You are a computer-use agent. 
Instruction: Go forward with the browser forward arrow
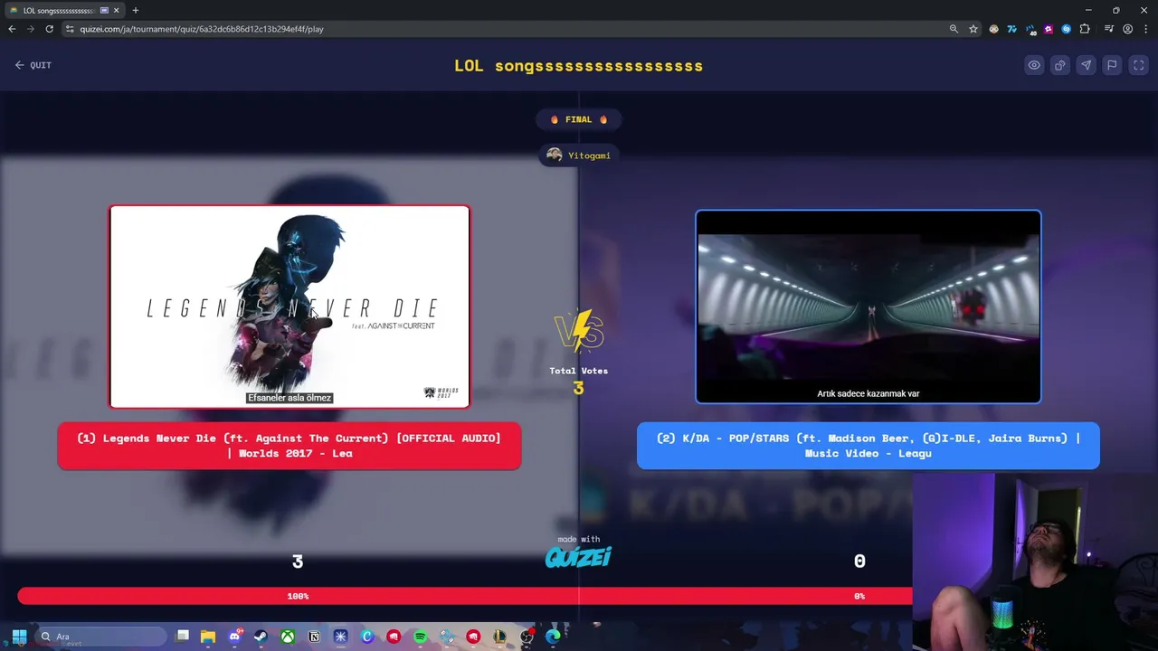31,29
